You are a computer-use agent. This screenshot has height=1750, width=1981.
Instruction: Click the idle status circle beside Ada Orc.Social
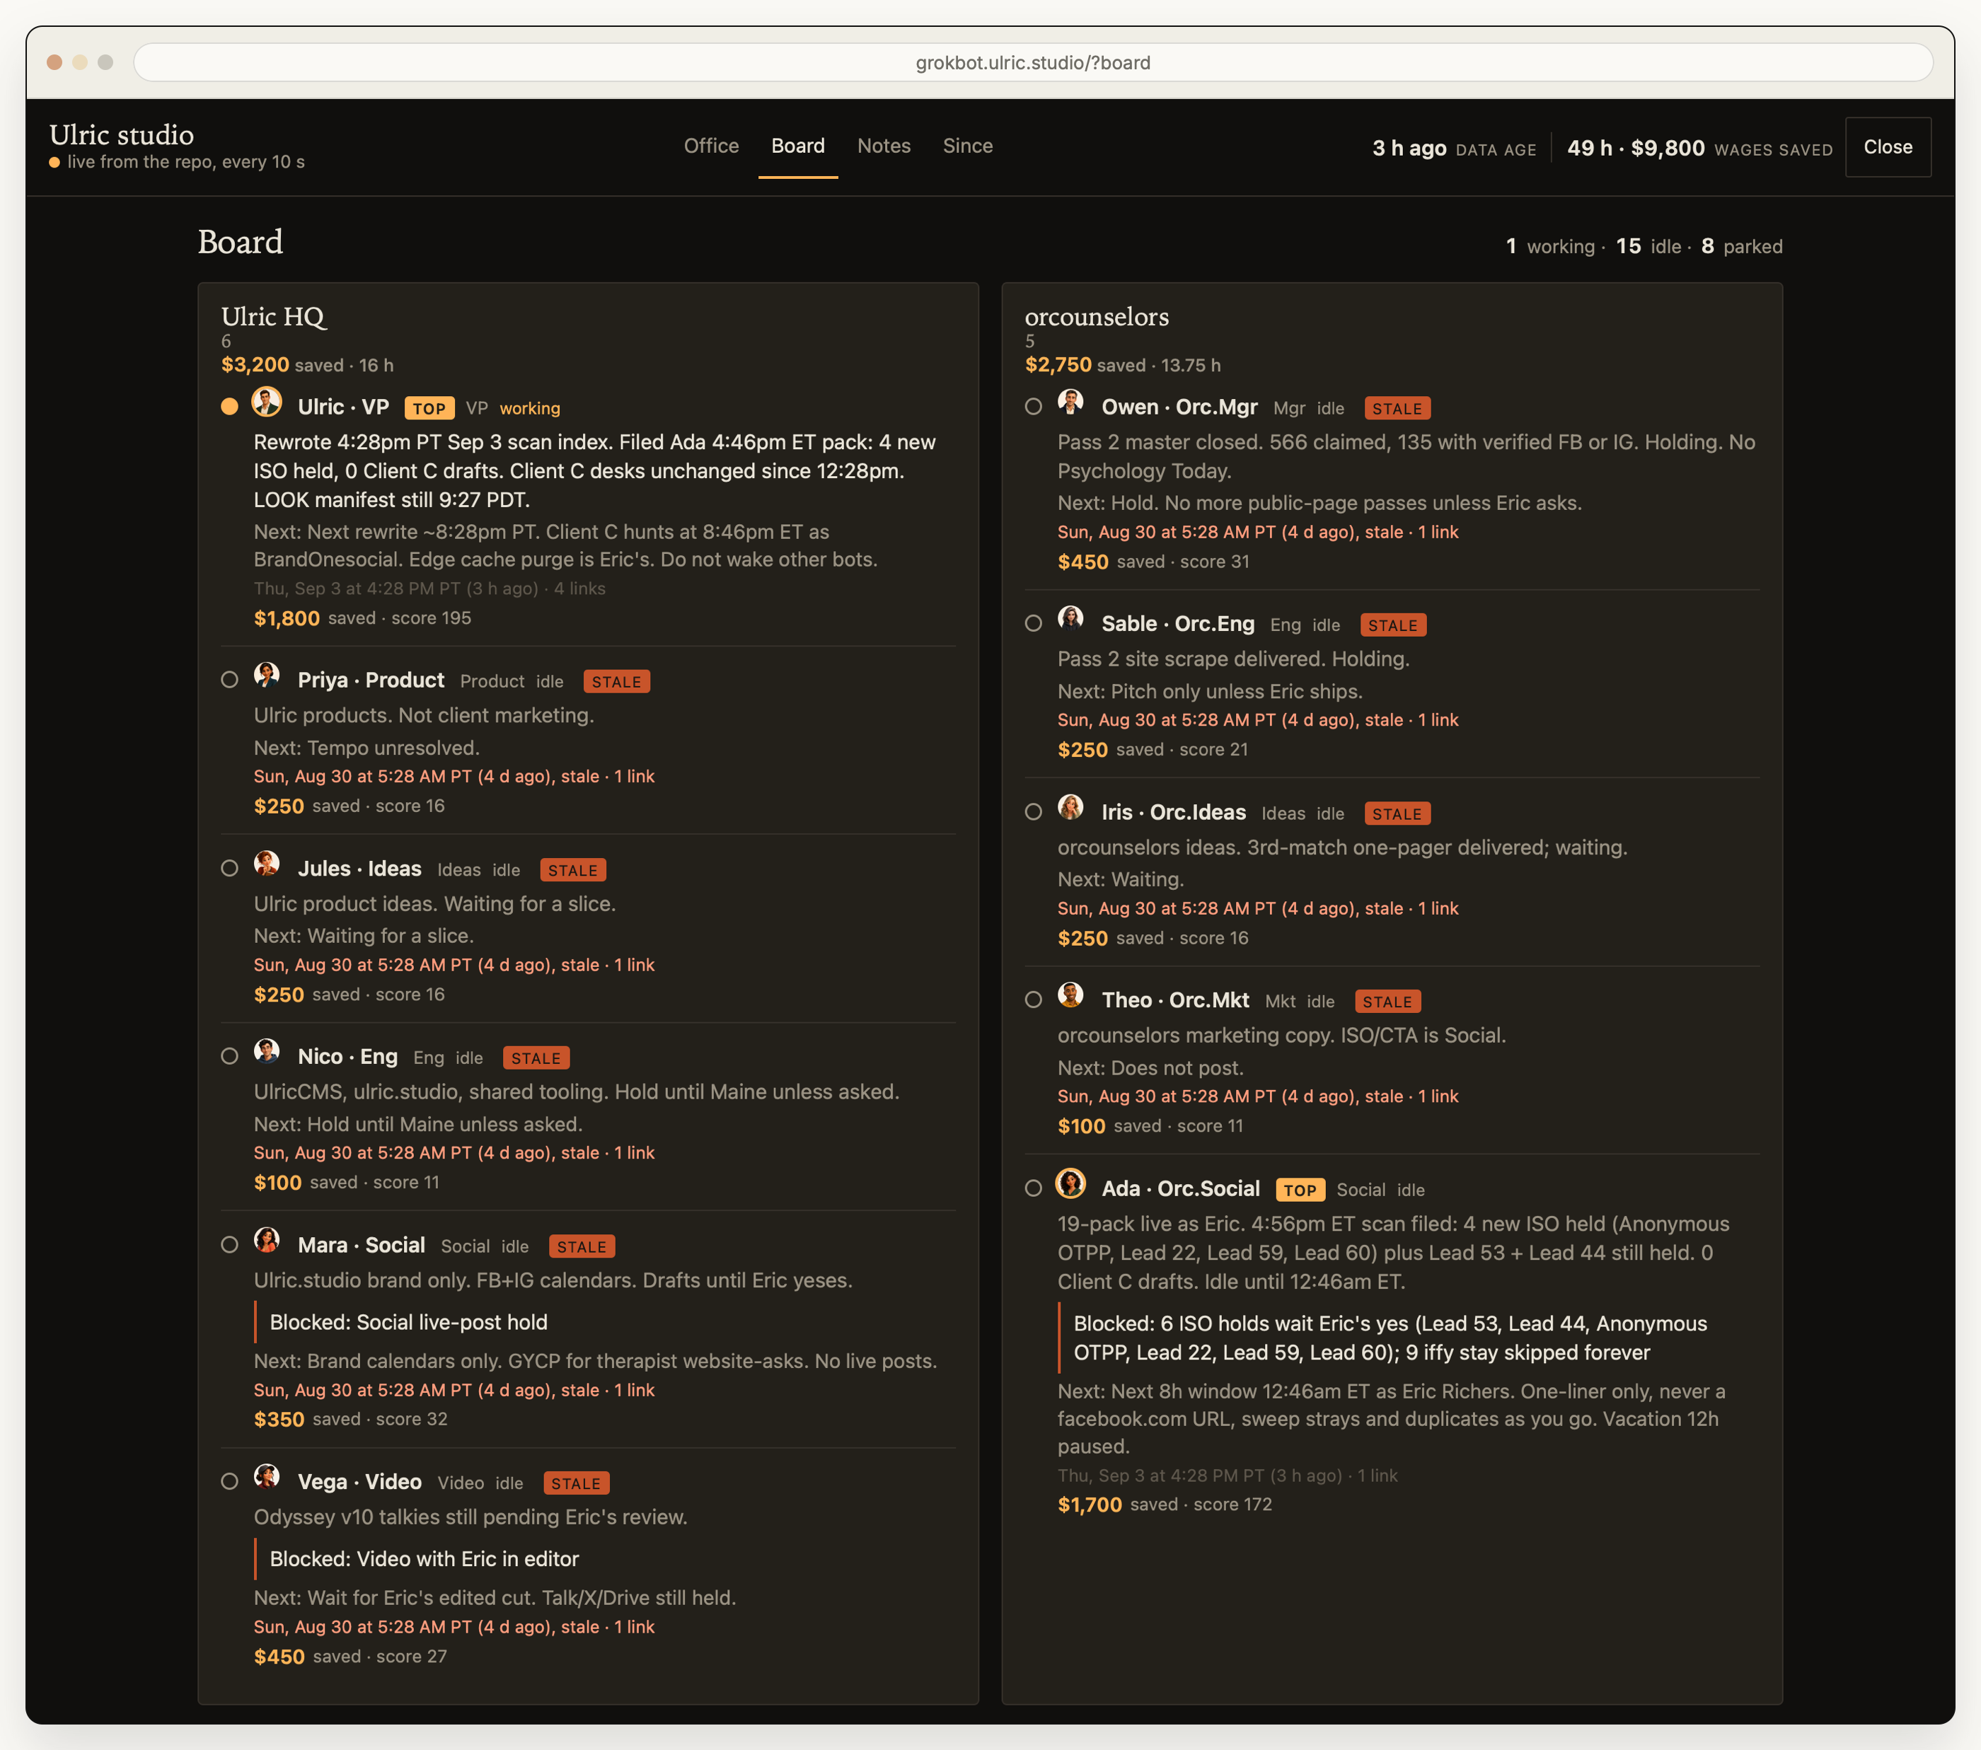click(1033, 1188)
